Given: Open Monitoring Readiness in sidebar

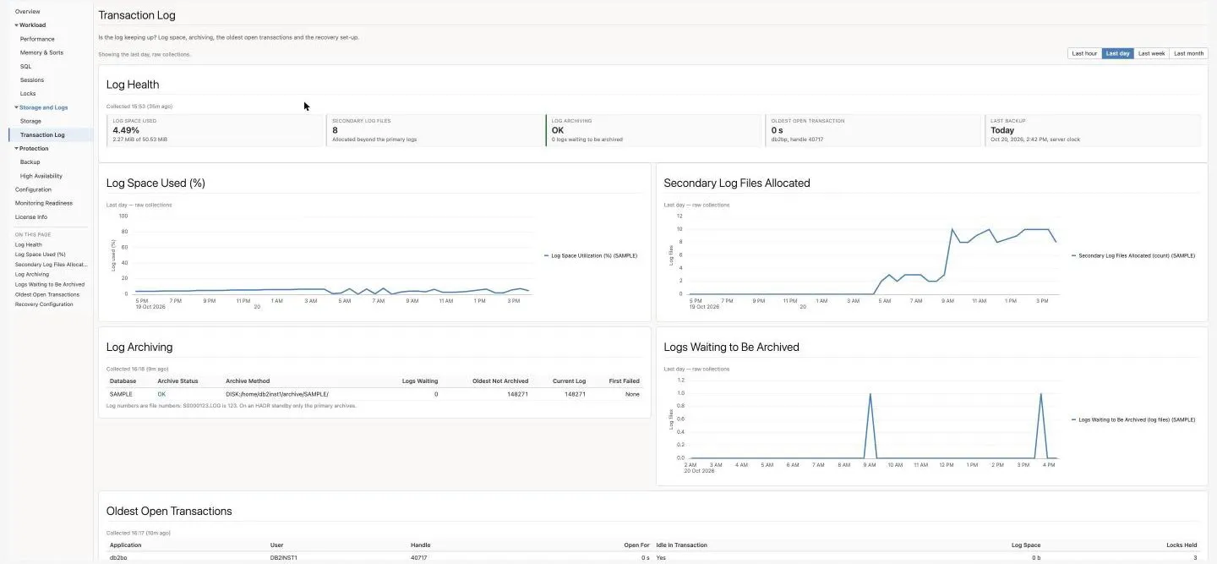Looking at the screenshot, I should point(43,203).
